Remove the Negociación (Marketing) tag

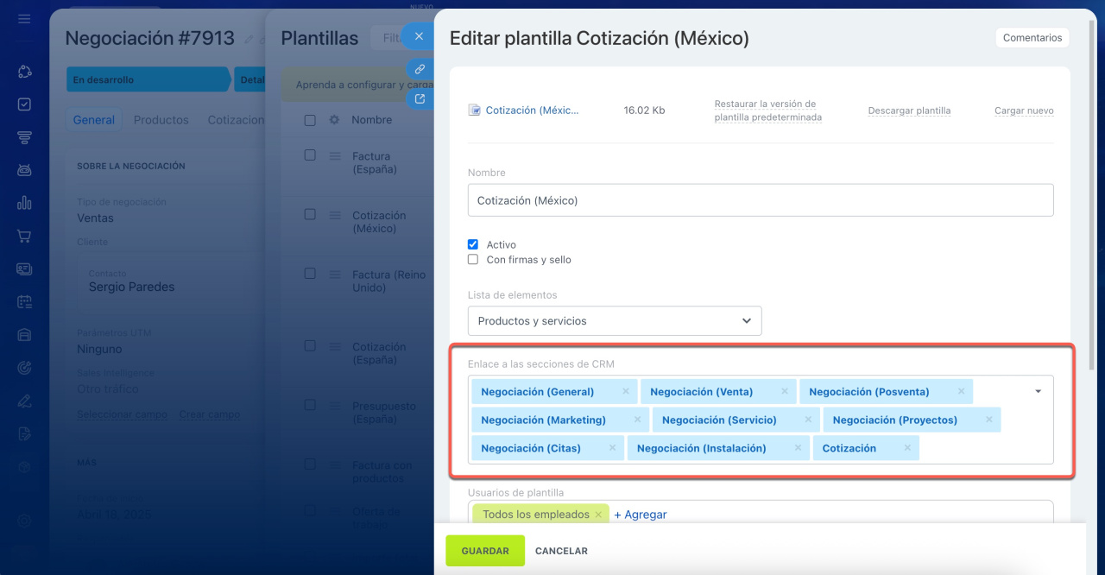click(637, 420)
